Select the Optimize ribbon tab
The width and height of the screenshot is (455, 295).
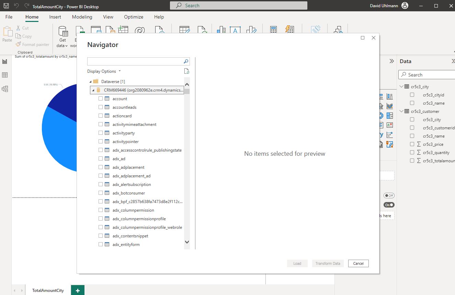[134, 17]
